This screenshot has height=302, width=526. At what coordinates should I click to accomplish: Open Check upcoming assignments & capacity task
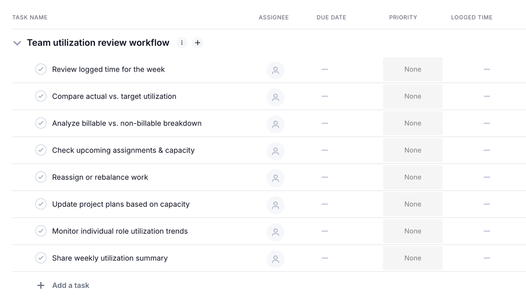click(123, 150)
